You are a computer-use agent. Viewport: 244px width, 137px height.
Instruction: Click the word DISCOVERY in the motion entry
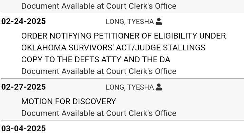[x=93, y=101]
